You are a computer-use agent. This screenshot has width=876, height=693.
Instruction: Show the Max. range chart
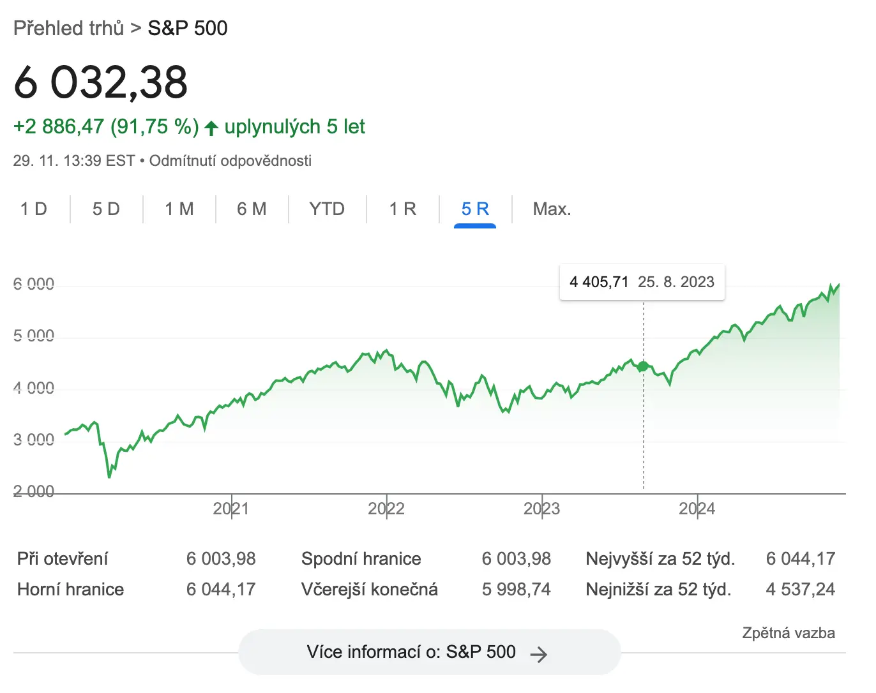552,209
